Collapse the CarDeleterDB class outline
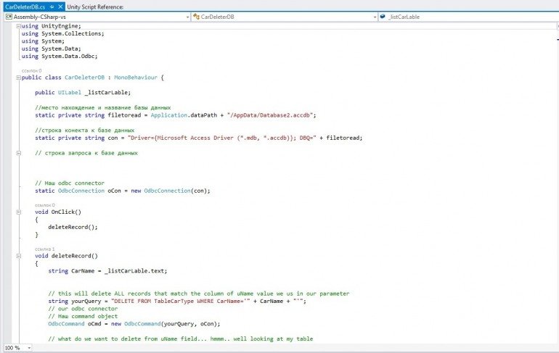Image resolution: width=559 pixels, height=353 pixels. pyautogui.click(x=18, y=78)
